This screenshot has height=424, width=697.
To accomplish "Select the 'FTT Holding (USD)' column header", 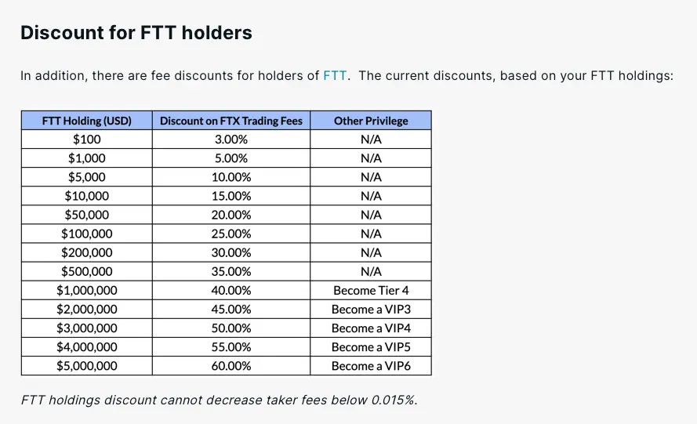I will [86, 121].
